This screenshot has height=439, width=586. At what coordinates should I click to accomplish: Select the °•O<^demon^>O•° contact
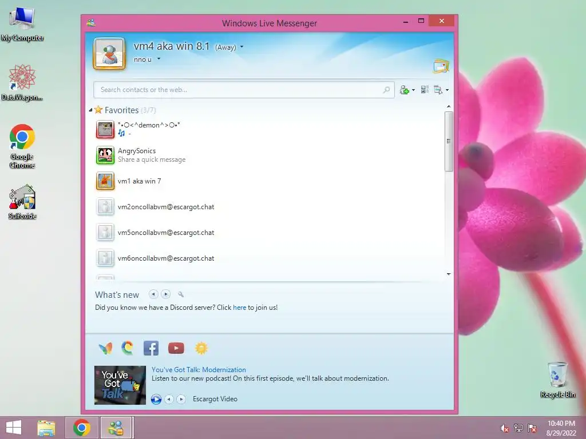tap(149, 125)
